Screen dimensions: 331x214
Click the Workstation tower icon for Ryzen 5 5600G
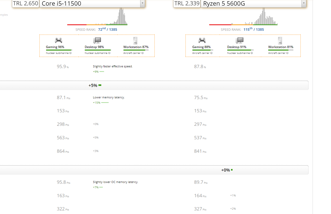click(280, 41)
